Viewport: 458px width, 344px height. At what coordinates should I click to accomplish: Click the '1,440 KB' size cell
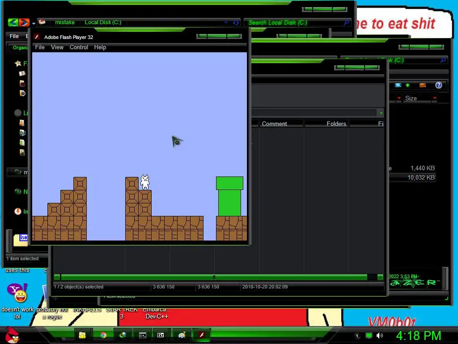tap(422, 168)
